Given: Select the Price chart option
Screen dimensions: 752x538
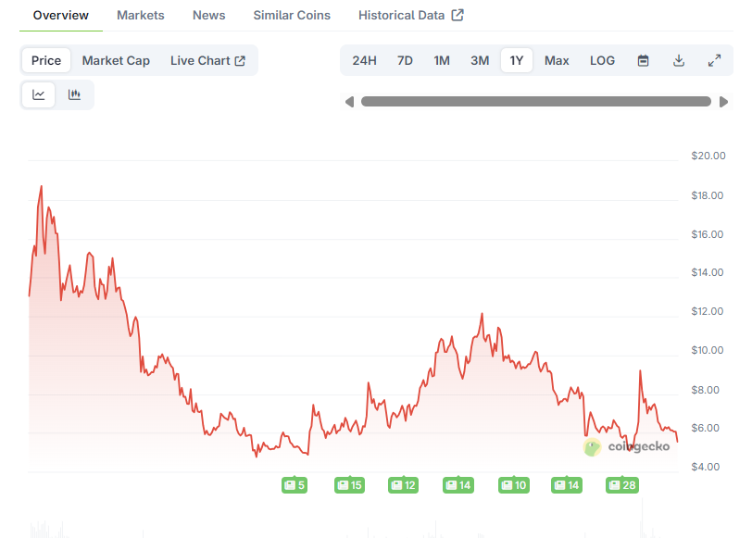Looking at the screenshot, I should click(46, 60).
